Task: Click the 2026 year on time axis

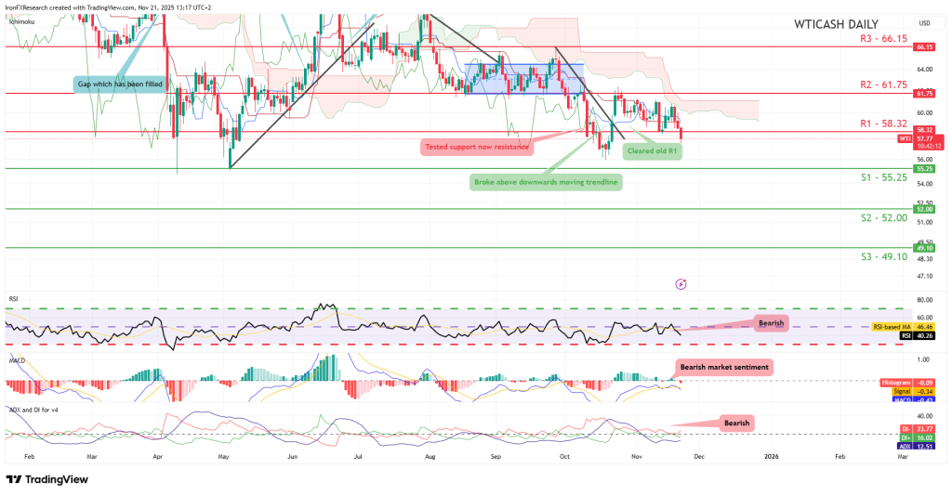Action: [x=771, y=457]
